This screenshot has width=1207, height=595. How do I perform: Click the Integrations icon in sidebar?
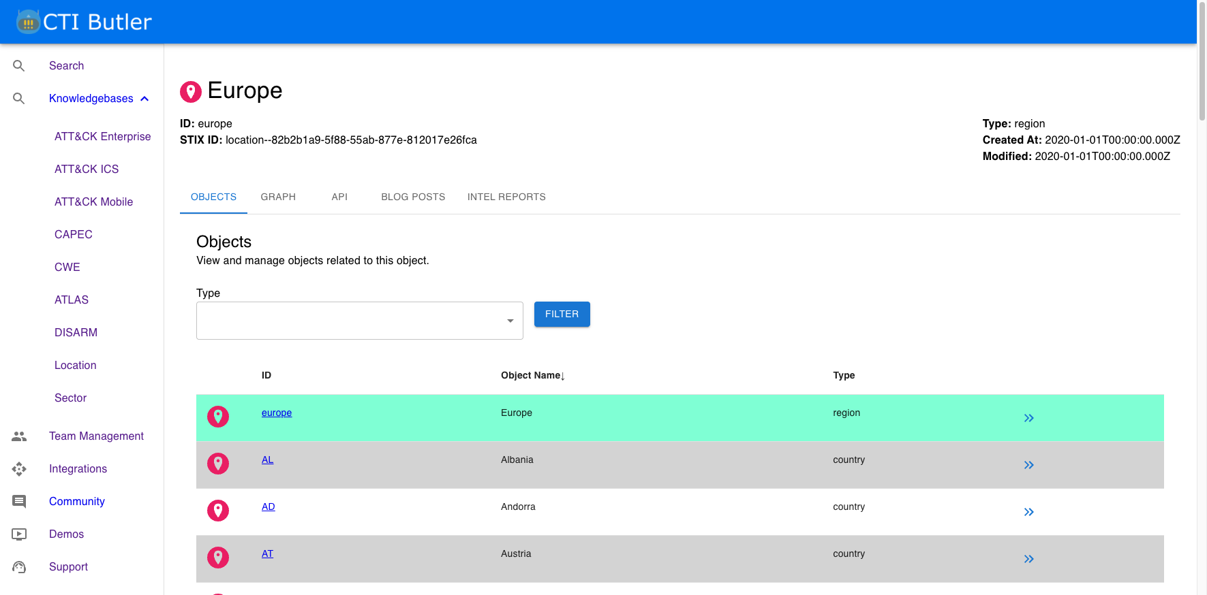click(19, 469)
